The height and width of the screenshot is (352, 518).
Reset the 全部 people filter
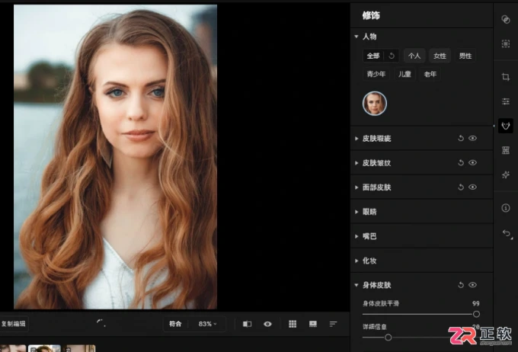click(392, 56)
